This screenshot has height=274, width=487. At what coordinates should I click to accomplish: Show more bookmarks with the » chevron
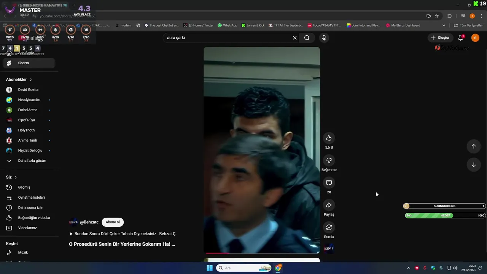[x=444, y=25]
